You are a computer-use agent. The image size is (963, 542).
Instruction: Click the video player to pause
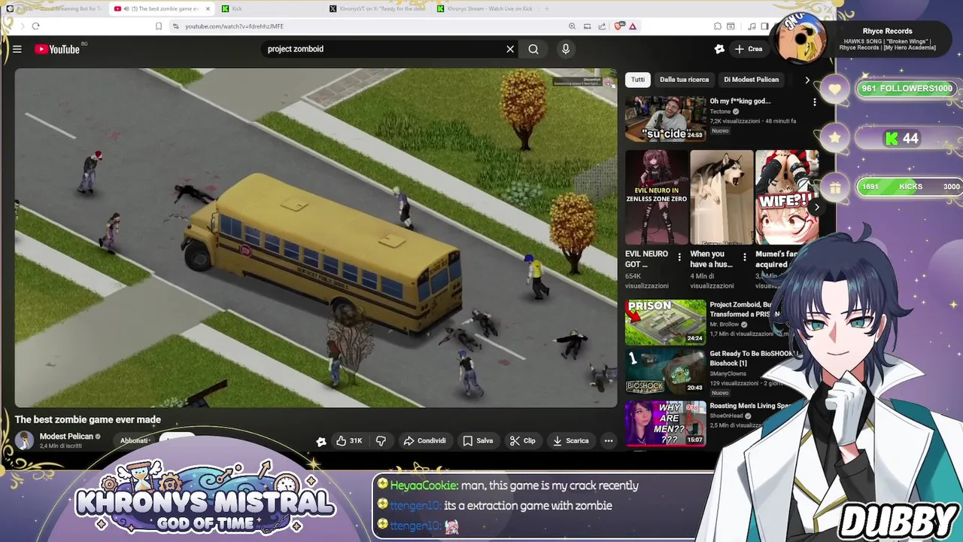(x=315, y=238)
